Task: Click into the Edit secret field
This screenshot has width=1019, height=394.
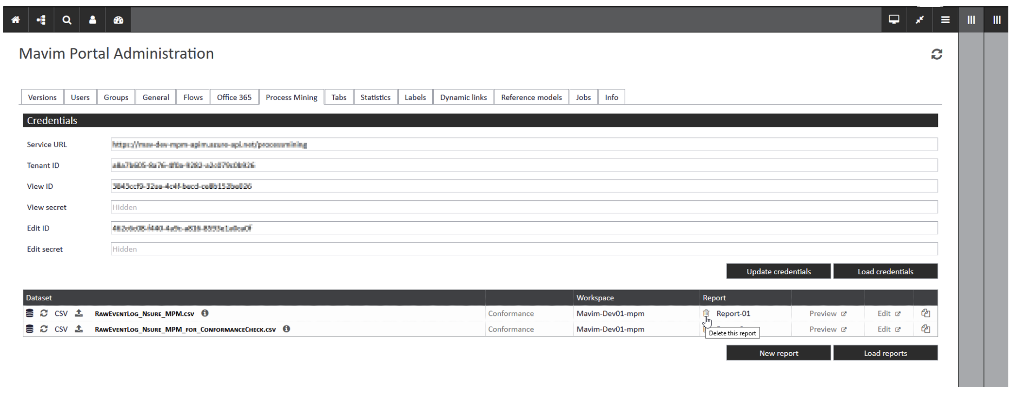Action: point(524,249)
